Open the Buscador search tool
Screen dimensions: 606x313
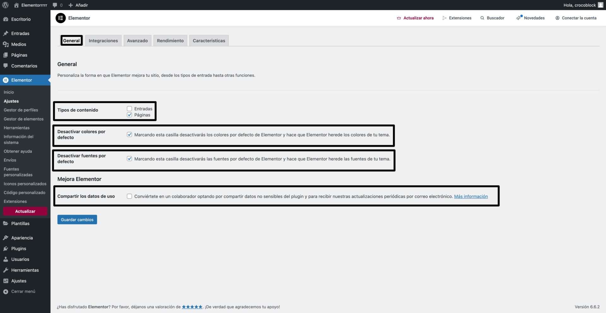(x=492, y=18)
